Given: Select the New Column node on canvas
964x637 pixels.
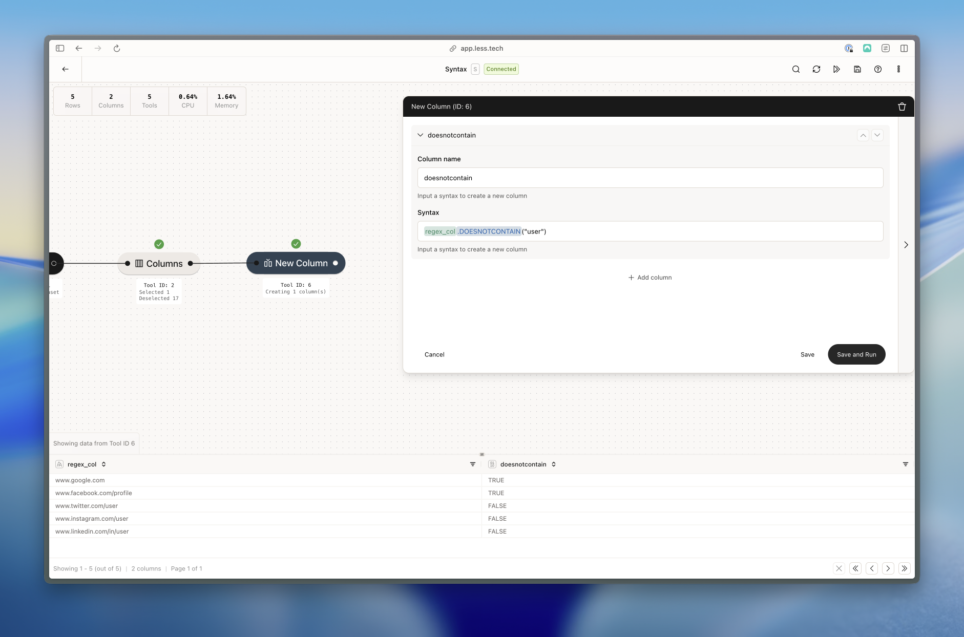Looking at the screenshot, I should (x=296, y=263).
